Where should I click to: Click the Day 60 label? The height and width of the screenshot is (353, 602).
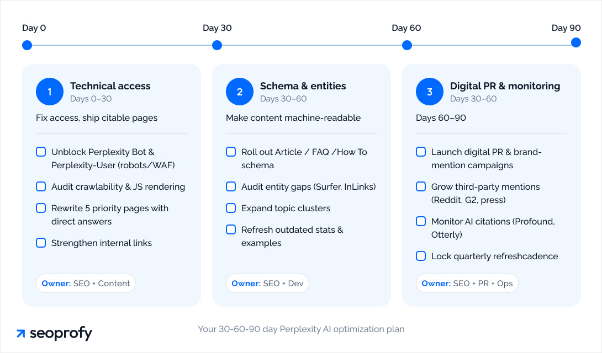point(406,28)
